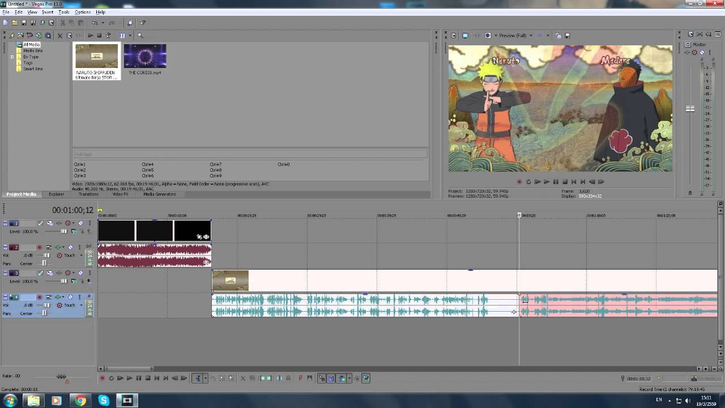Open the Project Media views dropdown arrow

130,35
